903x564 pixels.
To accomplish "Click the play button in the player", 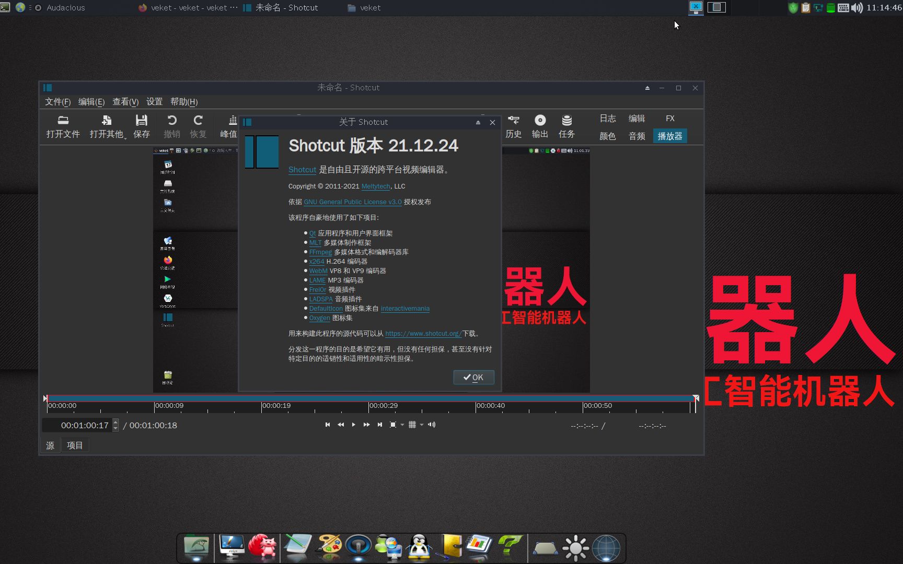I will point(354,425).
